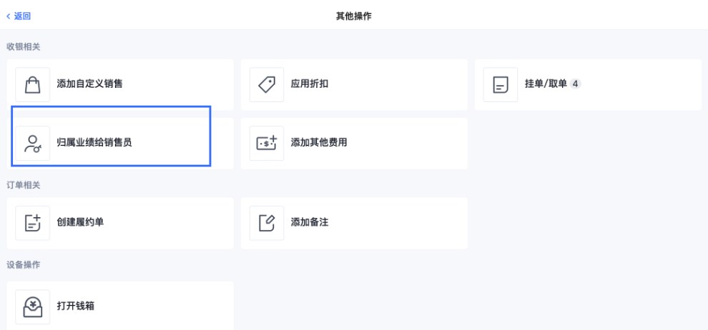Click the back chevron arrow

(x=8, y=16)
